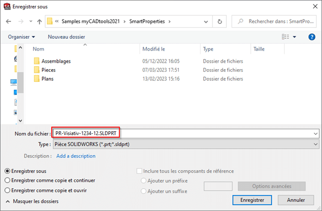Select the Plans folder
This screenshot has height=211, width=322.
[47, 79]
